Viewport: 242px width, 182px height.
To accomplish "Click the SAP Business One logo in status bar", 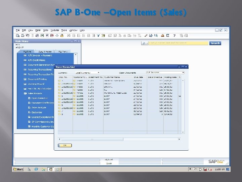I will [216, 161].
